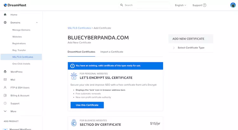Viewport: 238px width, 130px height.
Task: Click Select Certificate Type step
Action: coord(191,48)
